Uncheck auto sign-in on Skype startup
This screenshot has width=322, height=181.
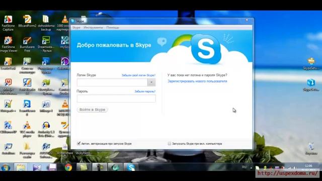tap(78, 143)
